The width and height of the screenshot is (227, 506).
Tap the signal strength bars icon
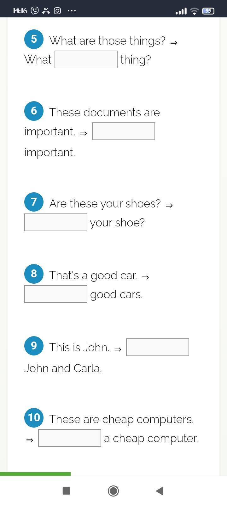coord(181,11)
